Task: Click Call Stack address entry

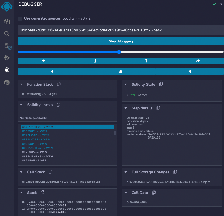Action: click(61, 182)
